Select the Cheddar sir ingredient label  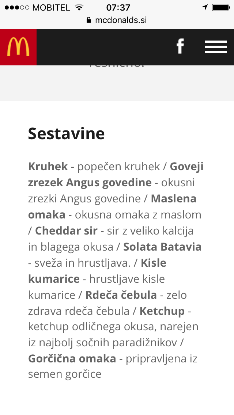(x=66, y=231)
